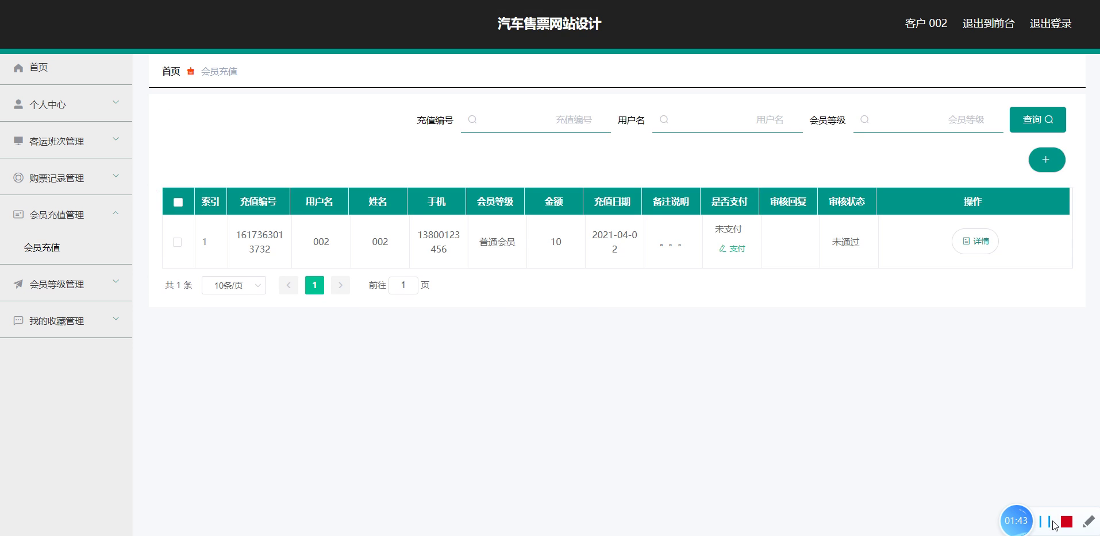Open the 购票记录管理 menu label
The width and height of the screenshot is (1100, 536).
coord(57,178)
